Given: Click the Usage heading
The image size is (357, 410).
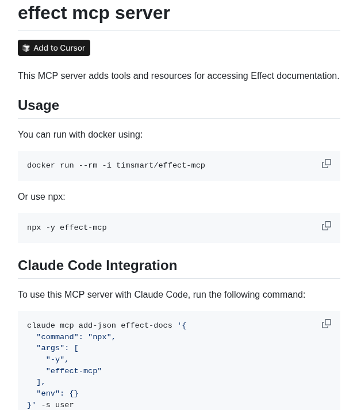Looking at the screenshot, I should point(39,105).
